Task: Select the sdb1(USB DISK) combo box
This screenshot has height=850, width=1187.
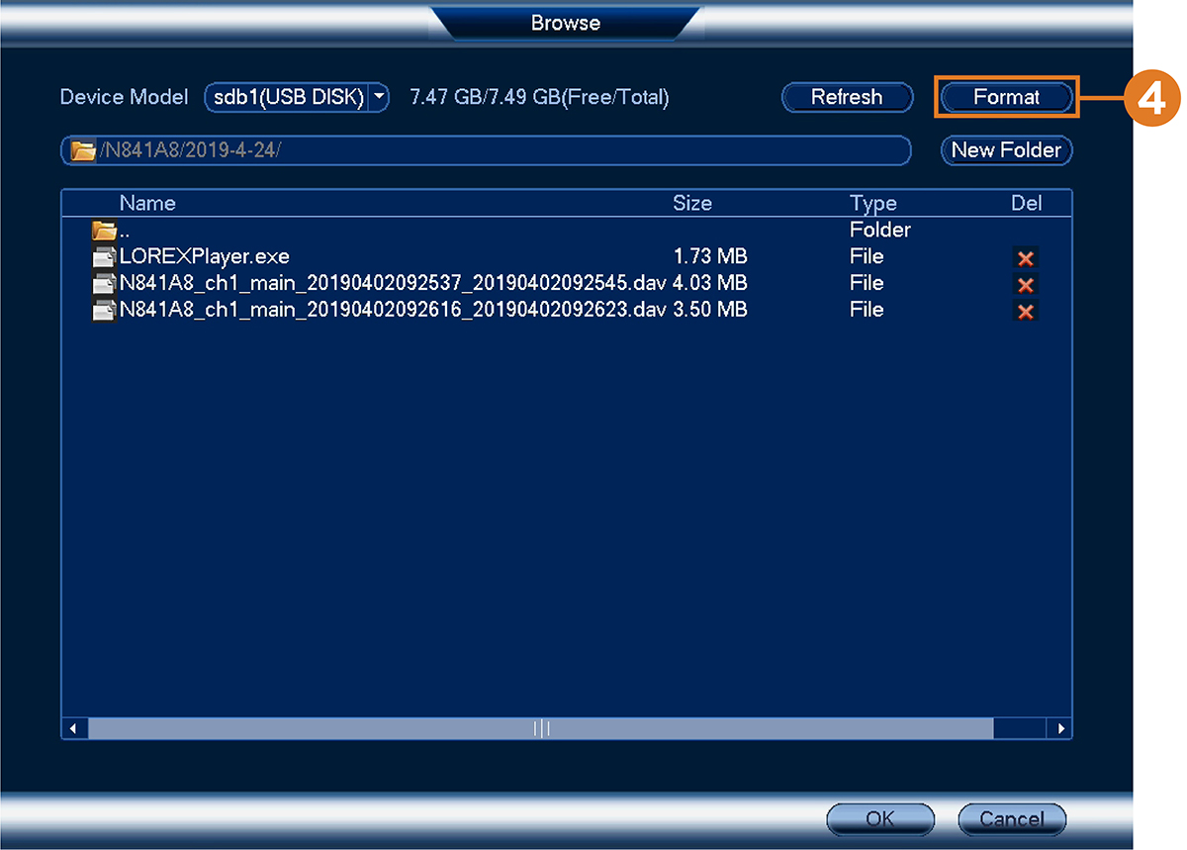Action: point(297,97)
